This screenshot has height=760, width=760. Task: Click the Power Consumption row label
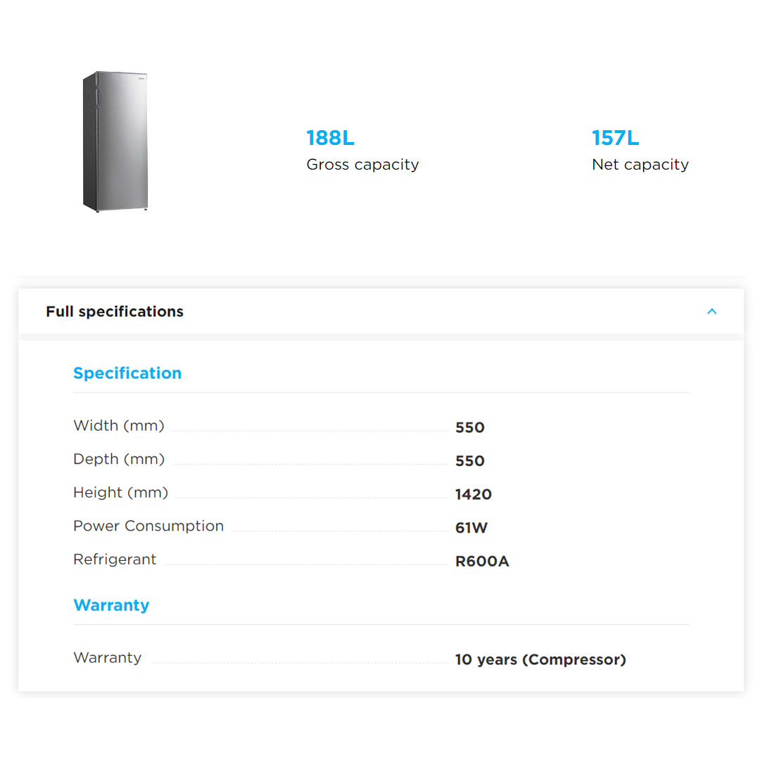pyautogui.click(x=148, y=526)
